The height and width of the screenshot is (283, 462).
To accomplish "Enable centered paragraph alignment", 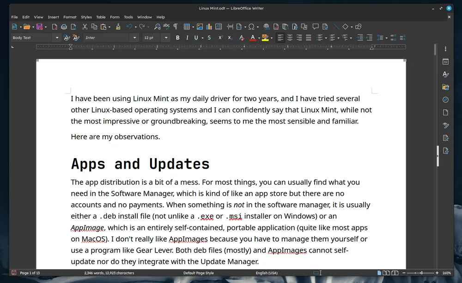I will click(290, 37).
